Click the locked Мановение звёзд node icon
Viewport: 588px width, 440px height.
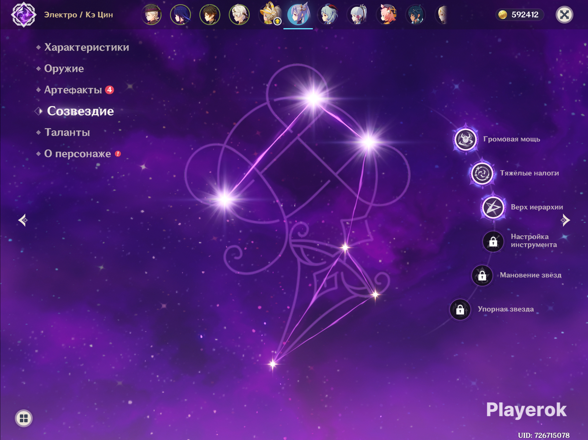(x=482, y=275)
